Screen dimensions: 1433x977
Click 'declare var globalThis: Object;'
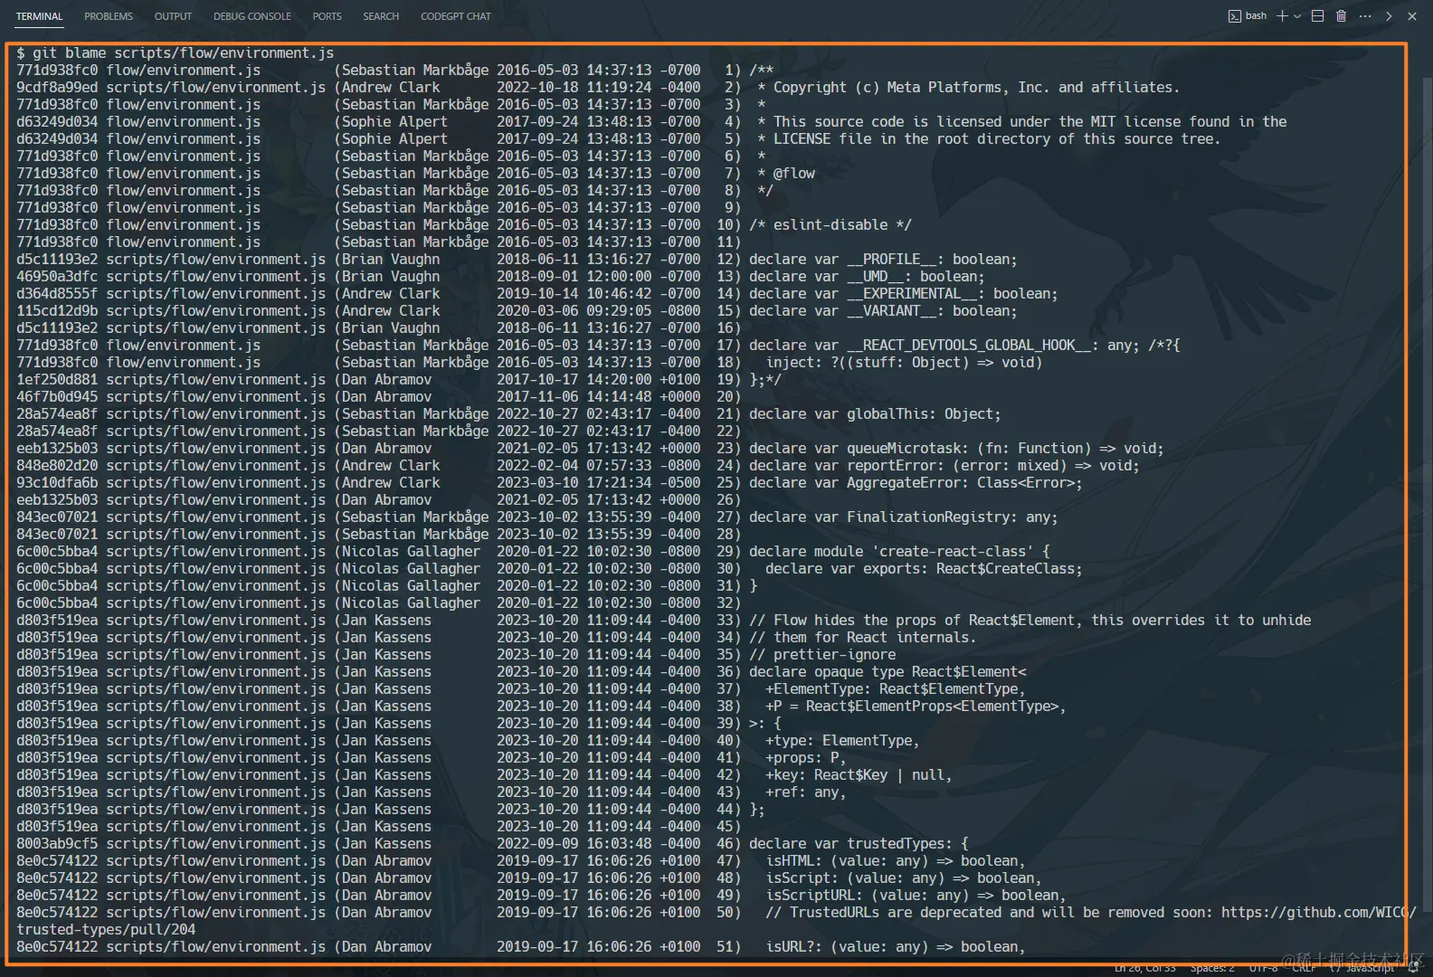[875, 414]
